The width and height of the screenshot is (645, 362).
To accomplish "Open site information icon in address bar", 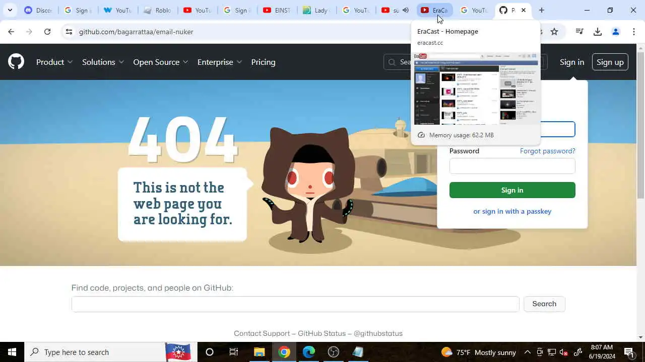I will [x=69, y=32].
